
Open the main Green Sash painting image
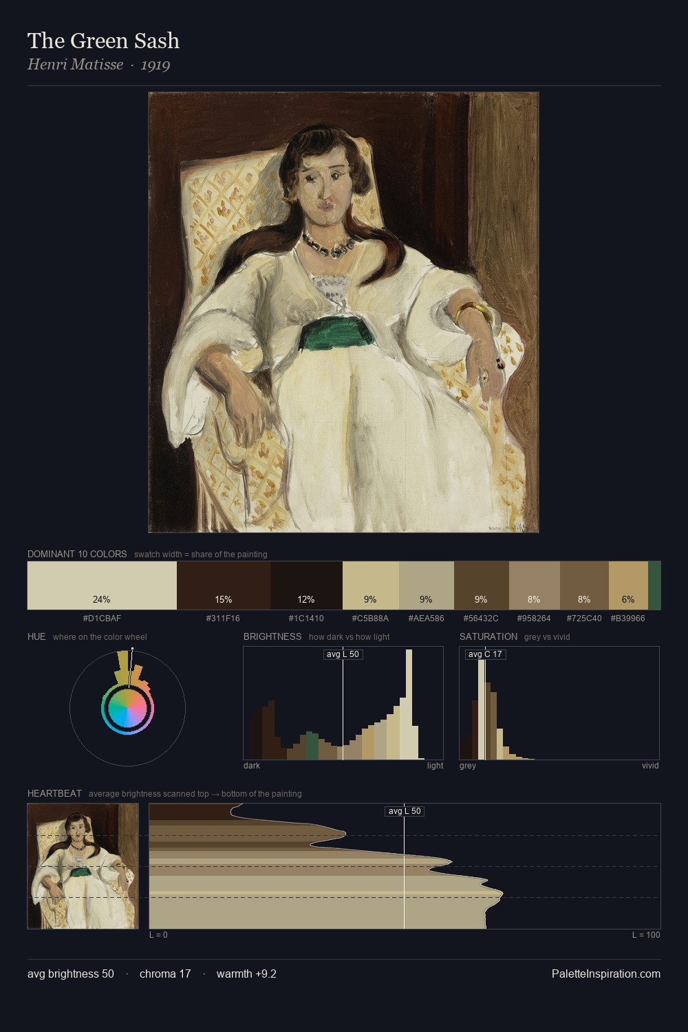(x=343, y=312)
